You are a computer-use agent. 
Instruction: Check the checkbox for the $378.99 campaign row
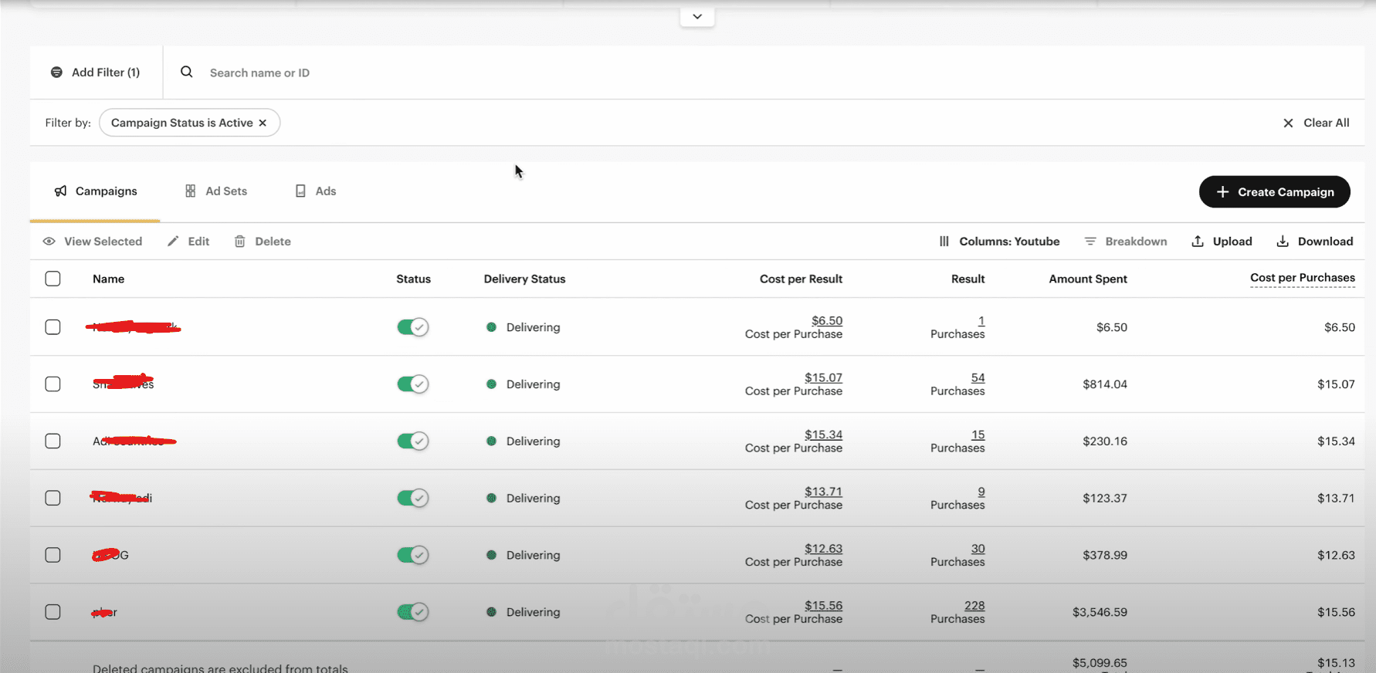click(53, 555)
